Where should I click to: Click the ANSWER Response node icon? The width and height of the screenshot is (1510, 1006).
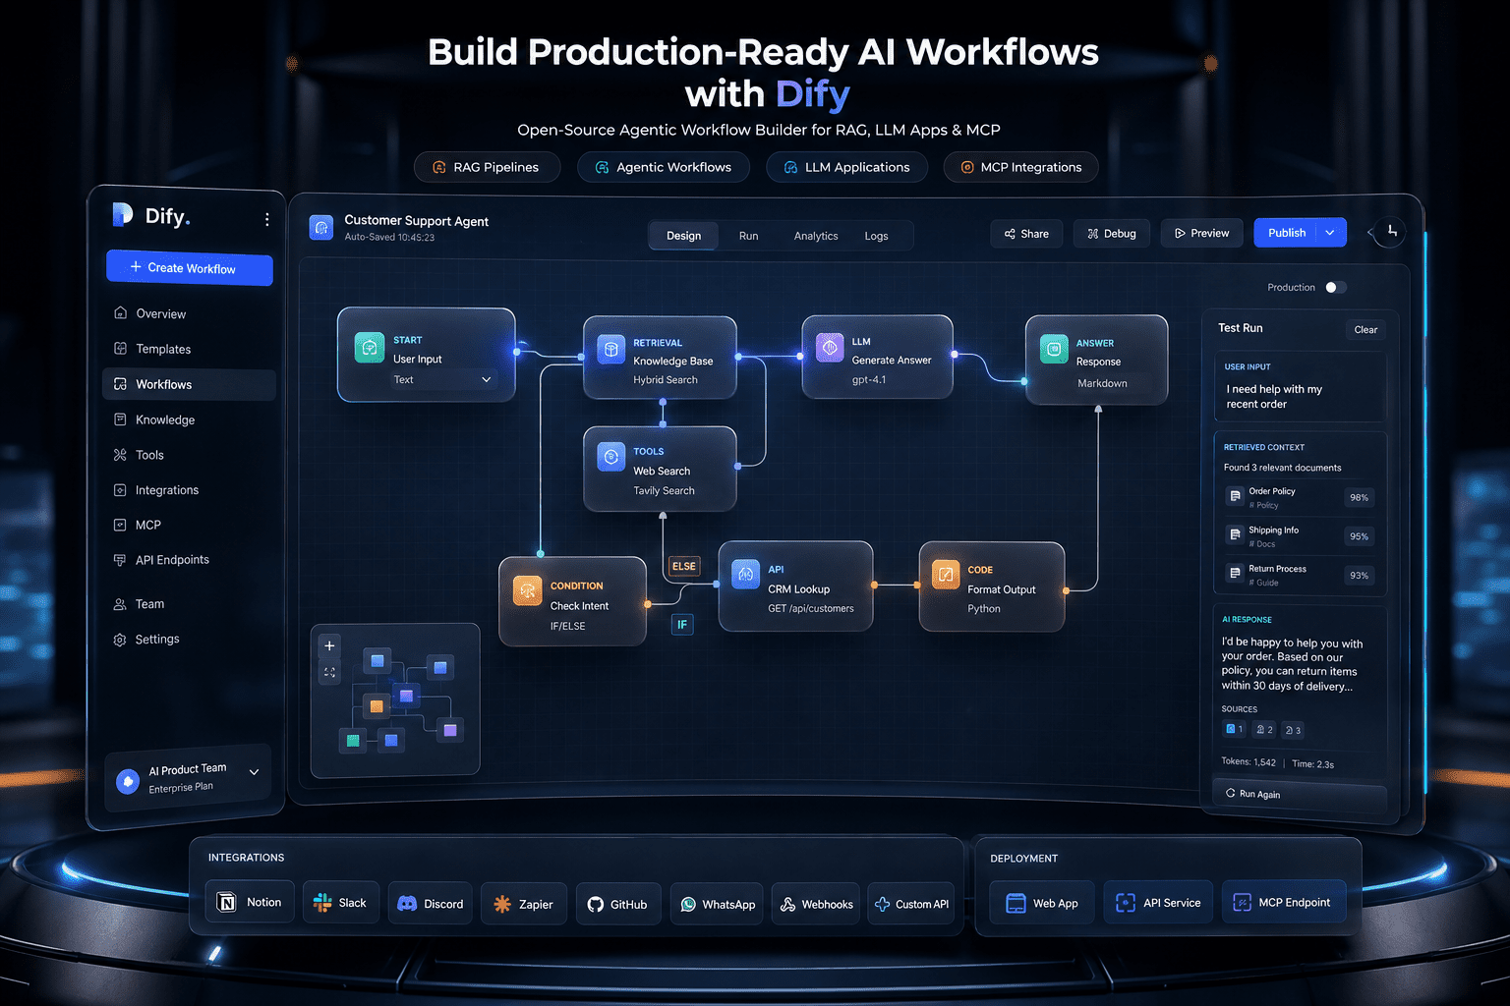pyautogui.click(x=1054, y=348)
